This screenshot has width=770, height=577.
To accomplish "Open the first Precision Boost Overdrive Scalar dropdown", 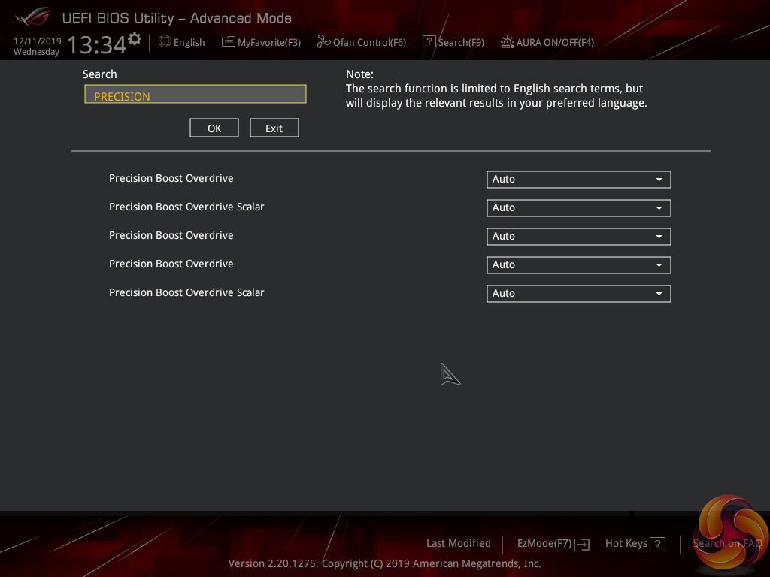I will pyautogui.click(x=578, y=207).
